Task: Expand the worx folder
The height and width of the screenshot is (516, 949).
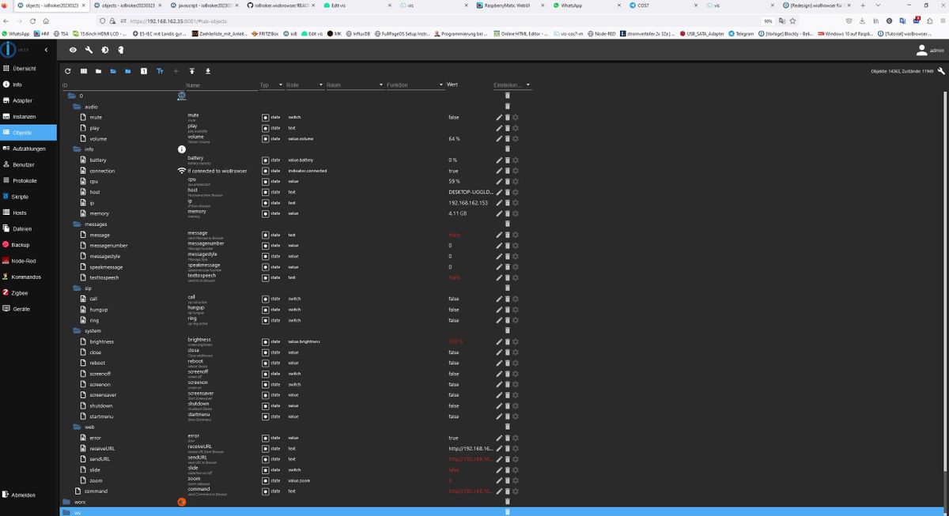Action: pyautogui.click(x=66, y=502)
